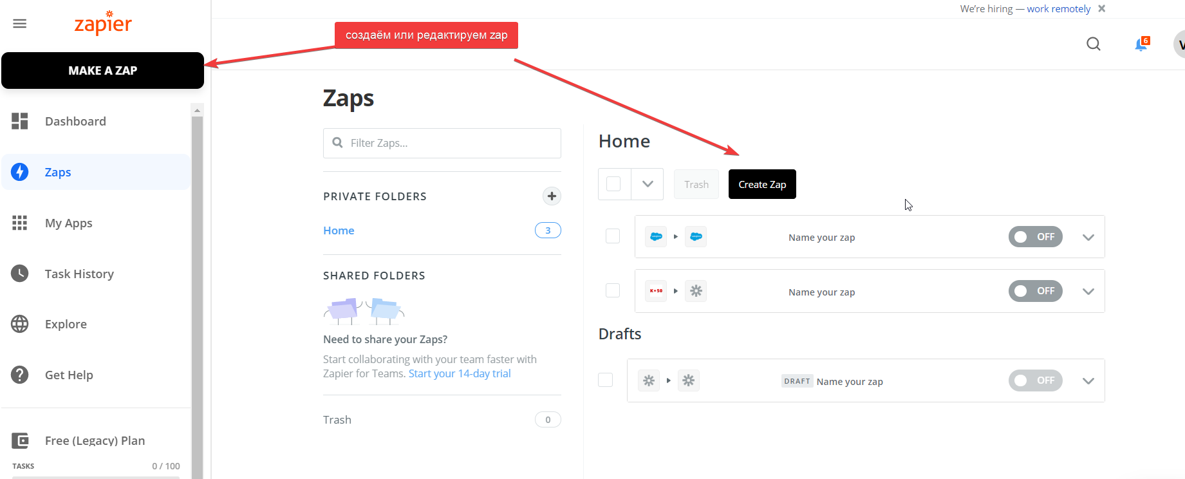Click the Create Zap button

(762, 184)
